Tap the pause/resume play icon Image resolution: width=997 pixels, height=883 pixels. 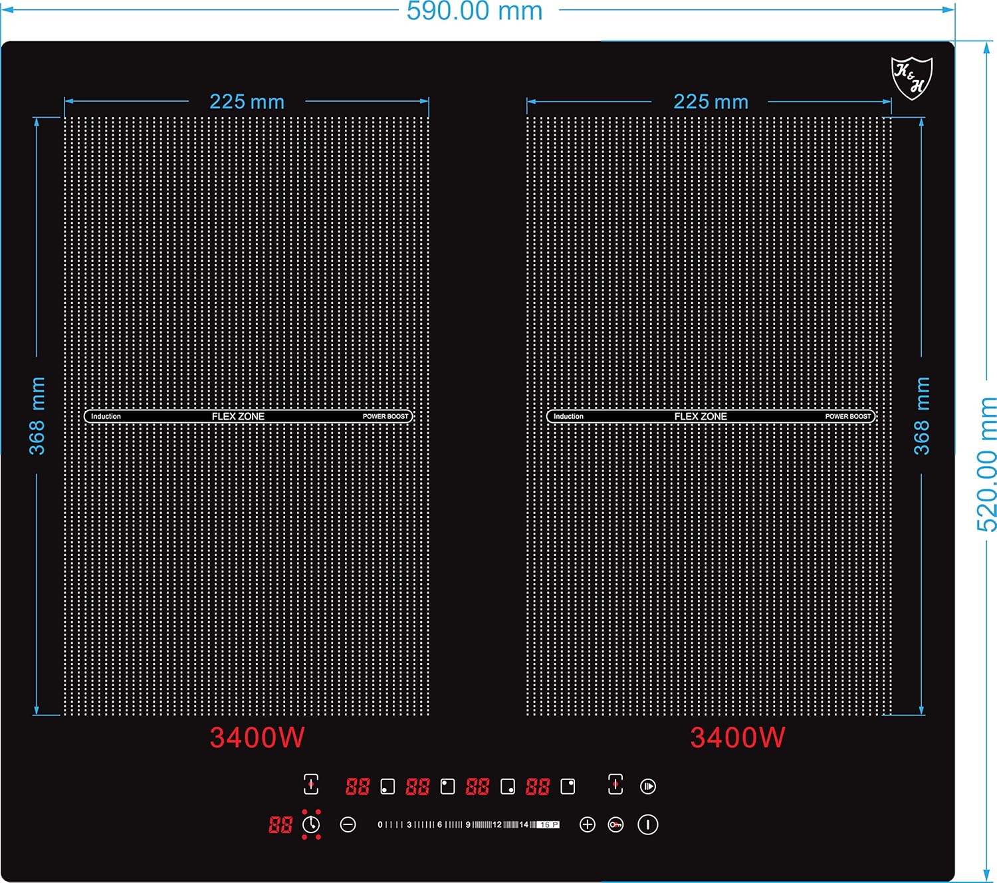(x=648, y=787)
